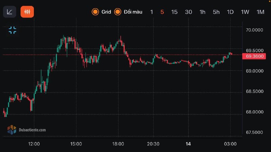
Task: Click the red 69.3600 current price label
Action: (x=255, y=56)
